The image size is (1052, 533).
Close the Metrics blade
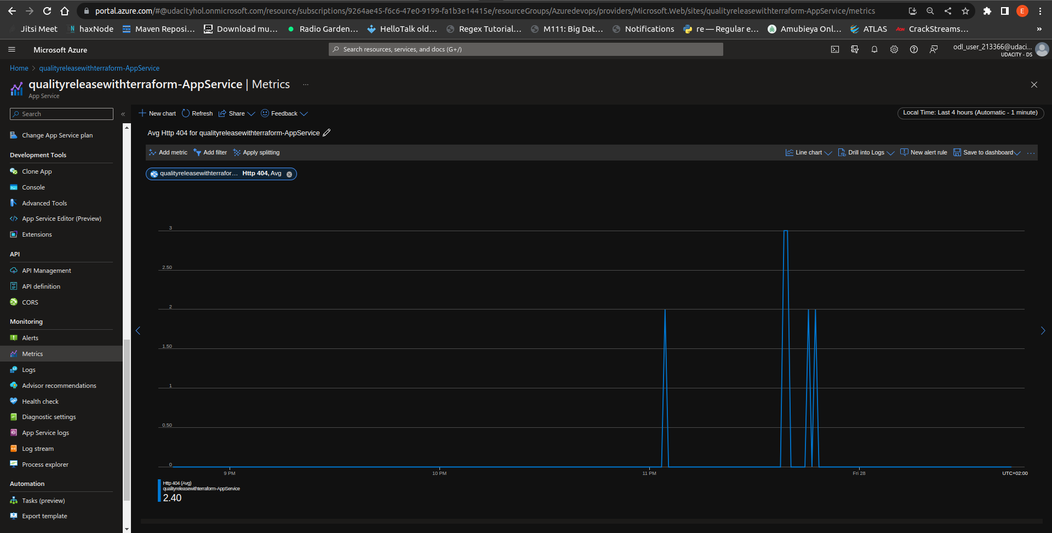[x=1034, y=84]
